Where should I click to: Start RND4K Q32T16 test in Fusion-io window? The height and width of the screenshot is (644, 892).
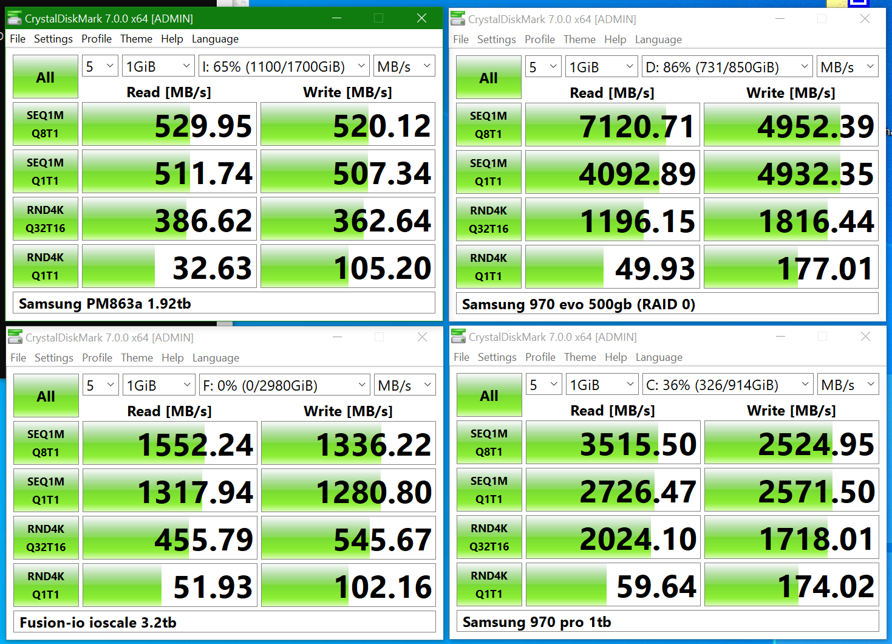pyautogui.click(x=46, y=538)
